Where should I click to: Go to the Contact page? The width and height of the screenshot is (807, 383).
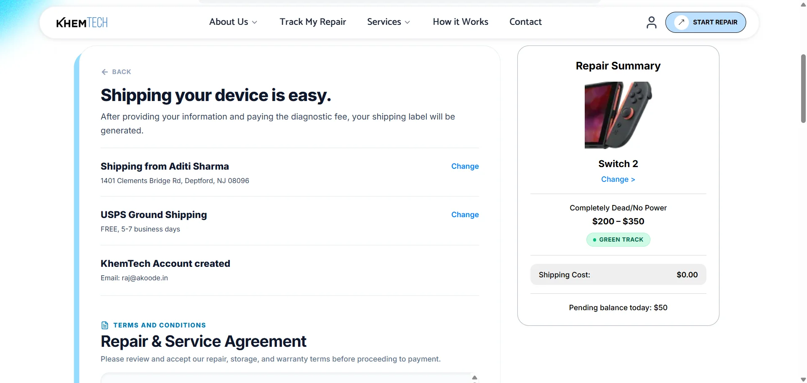(525, 22)
